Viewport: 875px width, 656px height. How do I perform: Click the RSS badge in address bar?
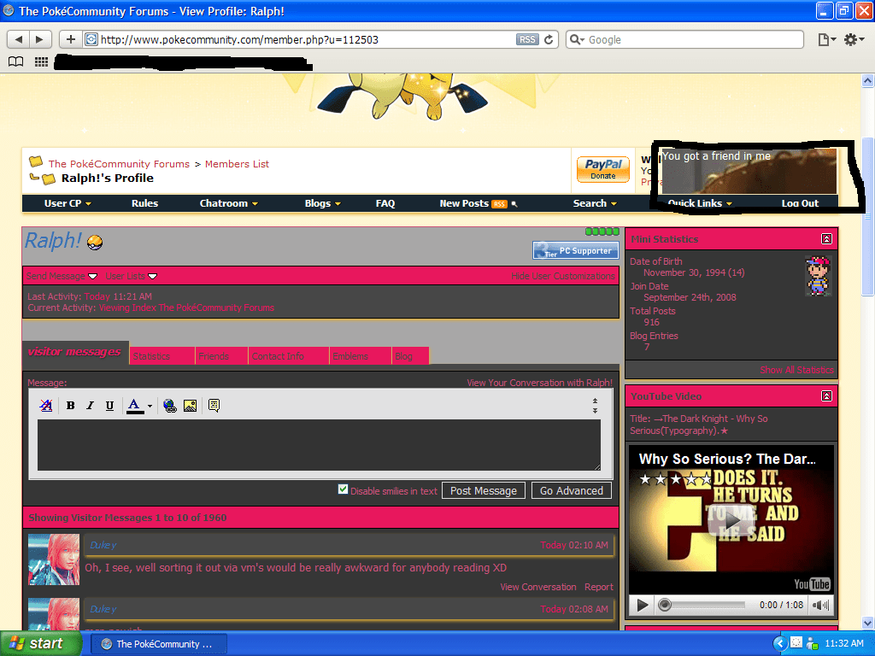pyautogui.click(x=526, y=39)
